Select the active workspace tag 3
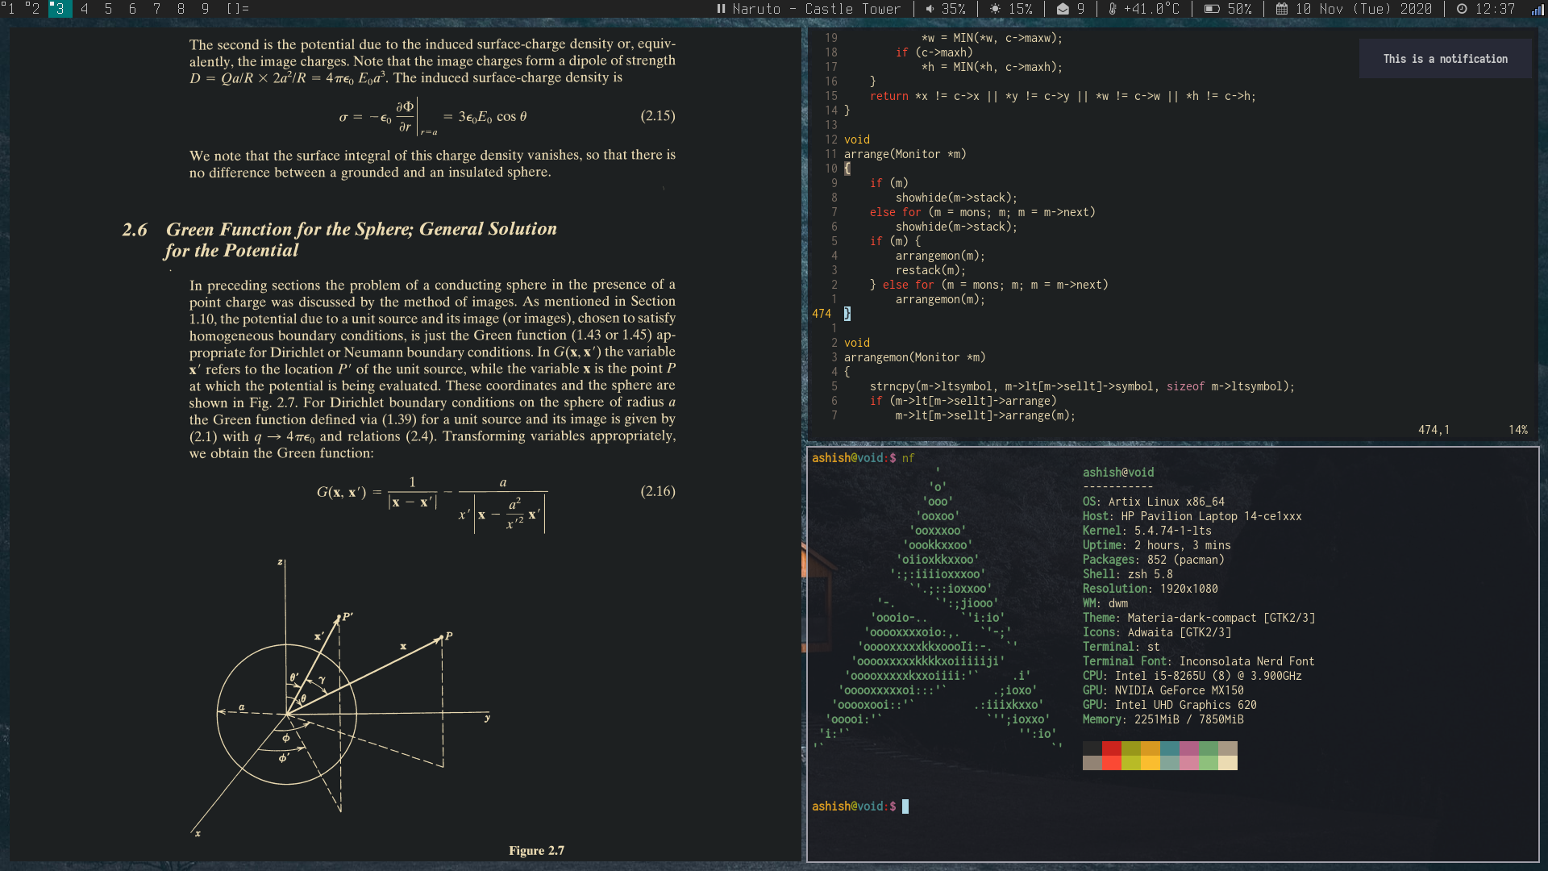The width and height of the screenshot is (1548, 871). [x=60, y=9]
